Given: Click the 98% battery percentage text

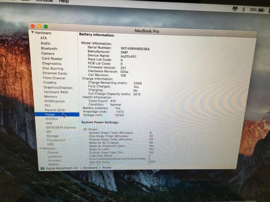Looking at the screenshot, I should click(253, 10).
